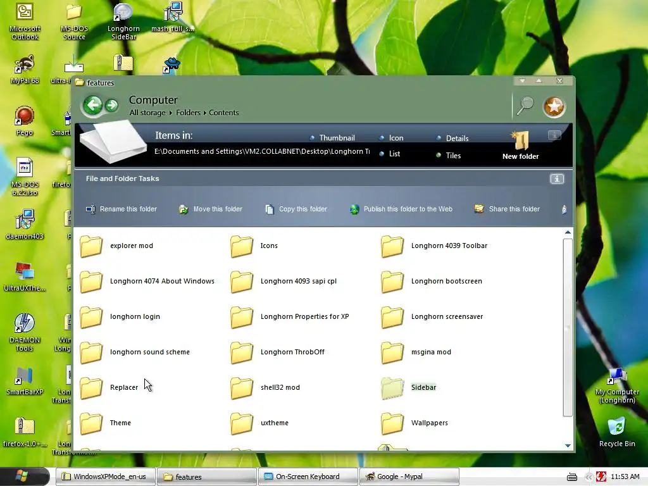This screenshot has height=486, width=648.
Task: Switch to On-Screen Keyboard taskbar button
Action: click(x=308, y=477)
